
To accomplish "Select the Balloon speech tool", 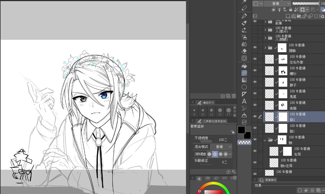I will point(244,108).
